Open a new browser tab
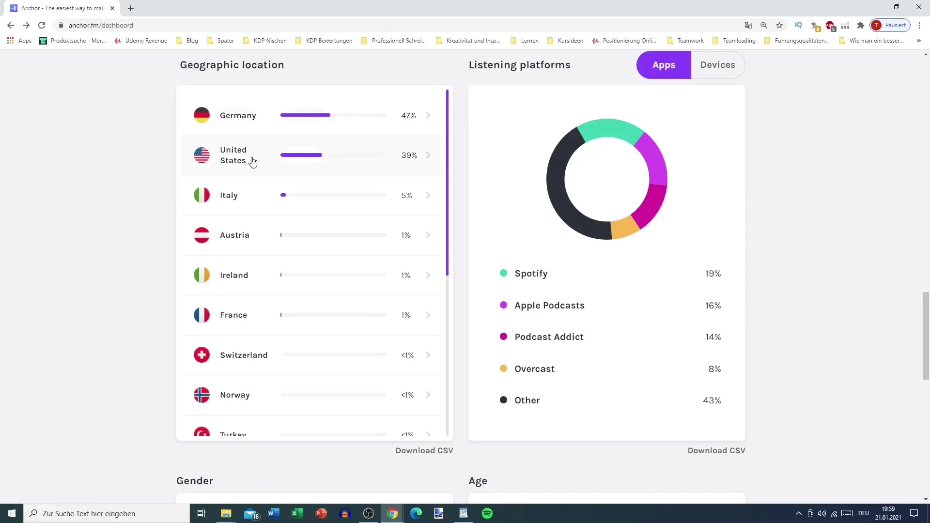The height and width of the screenshot is (523, 930). coord(131,8)
